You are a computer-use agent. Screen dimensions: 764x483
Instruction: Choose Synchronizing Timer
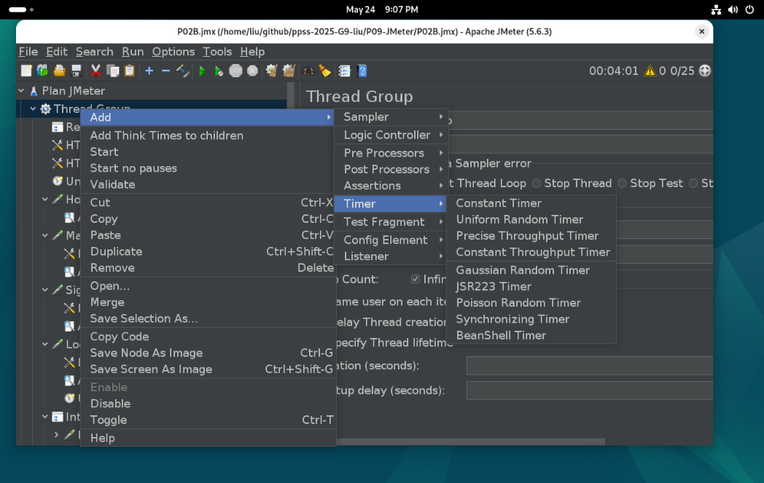pos(531,319)
